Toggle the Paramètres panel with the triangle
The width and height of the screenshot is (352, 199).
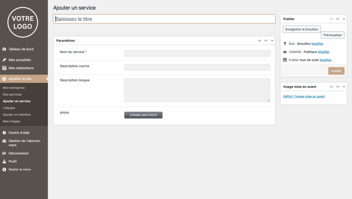pyautogui.click(x=272, y=41)
